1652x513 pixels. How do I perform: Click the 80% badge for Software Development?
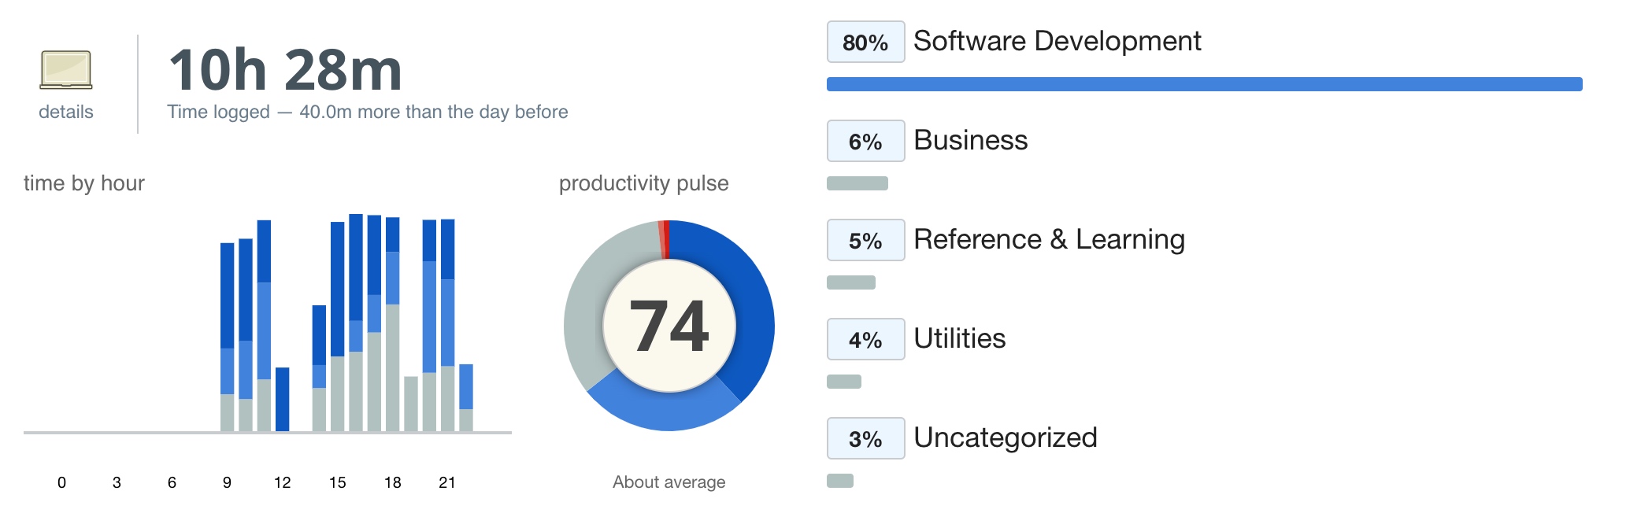click(x=865, y=42)
